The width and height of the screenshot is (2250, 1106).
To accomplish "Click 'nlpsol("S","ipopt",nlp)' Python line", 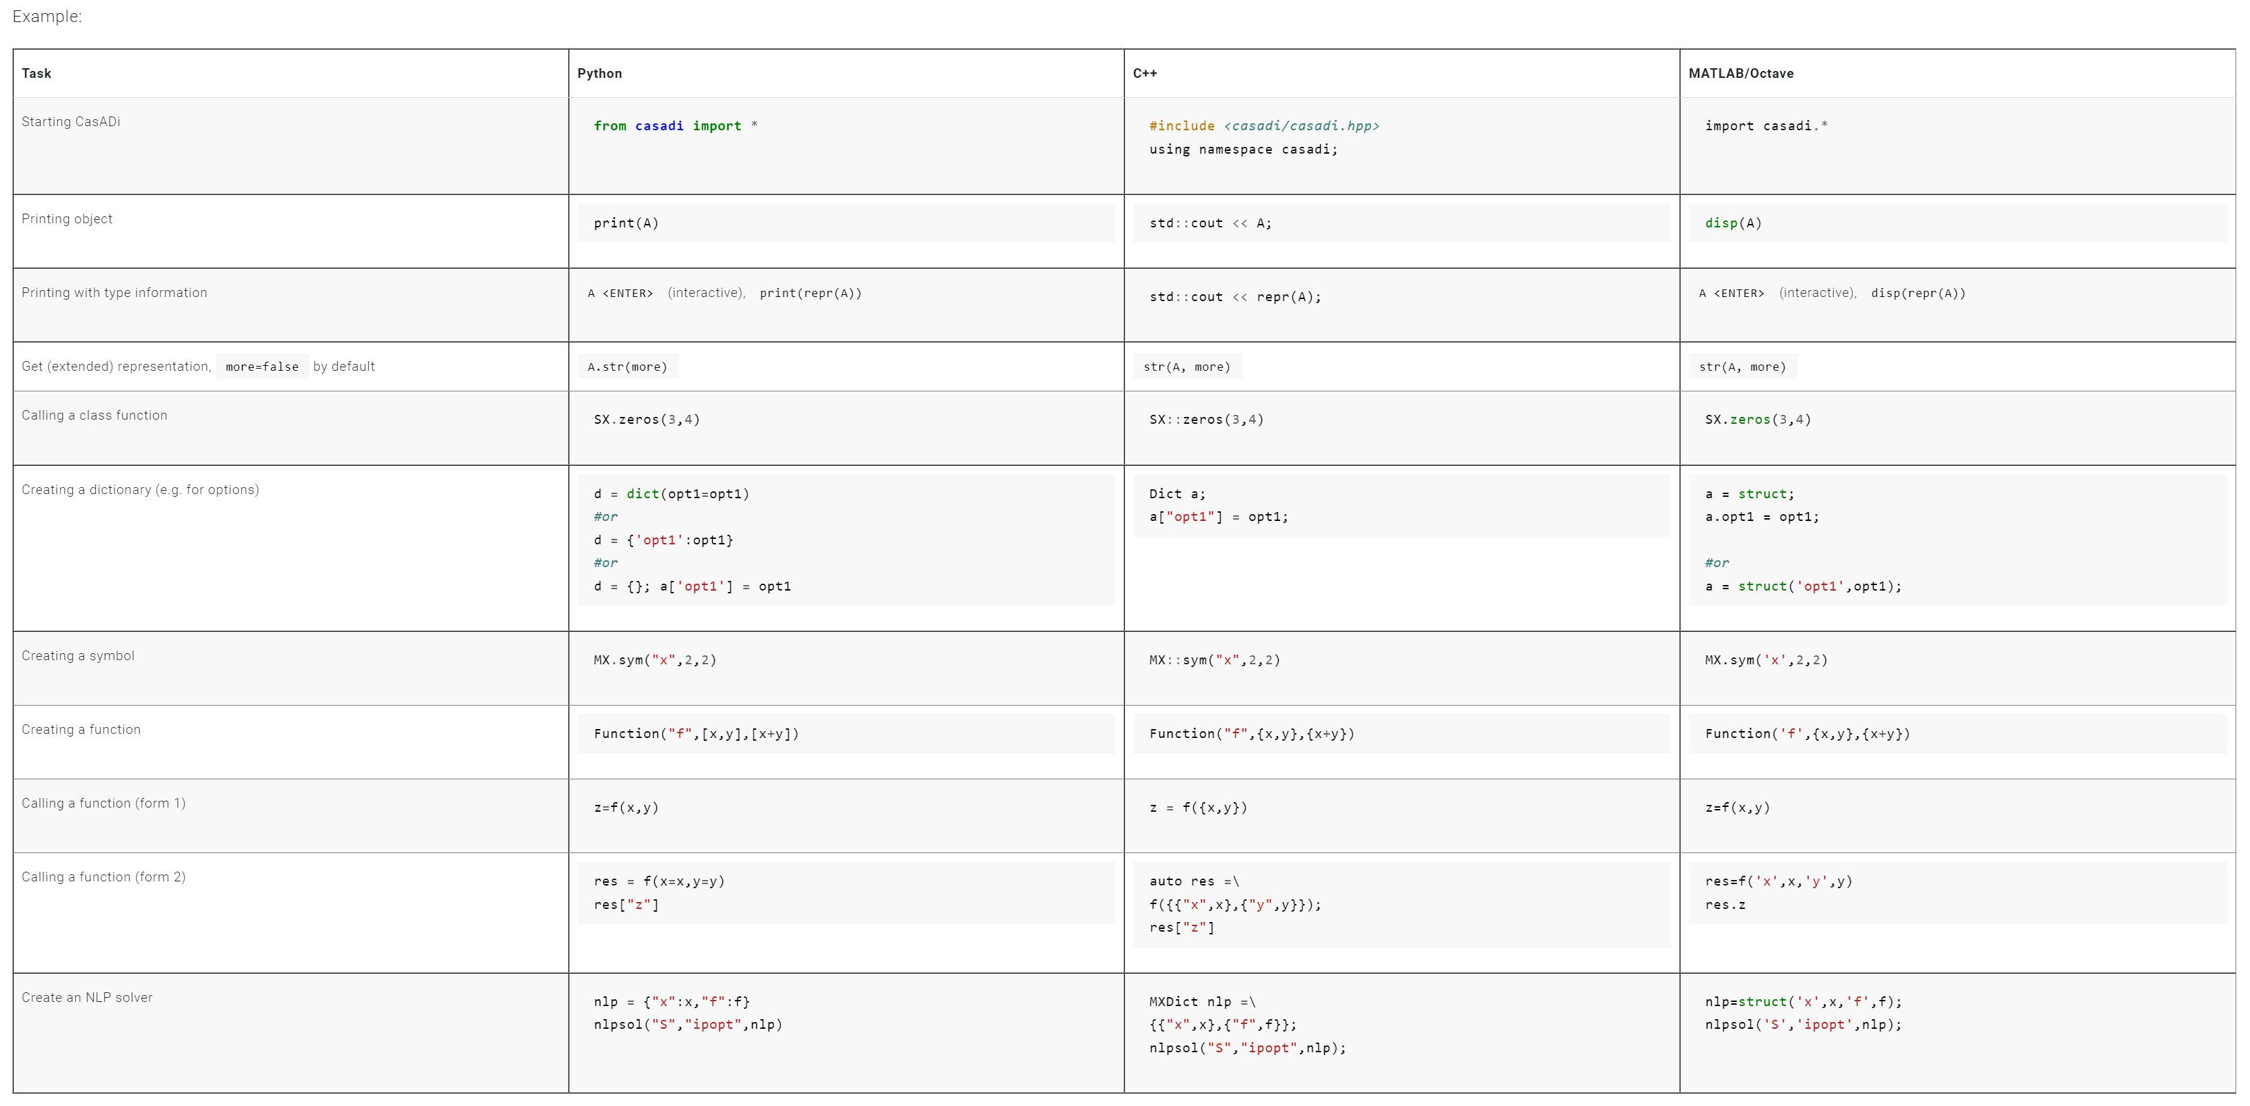I will coord(687,1025).
